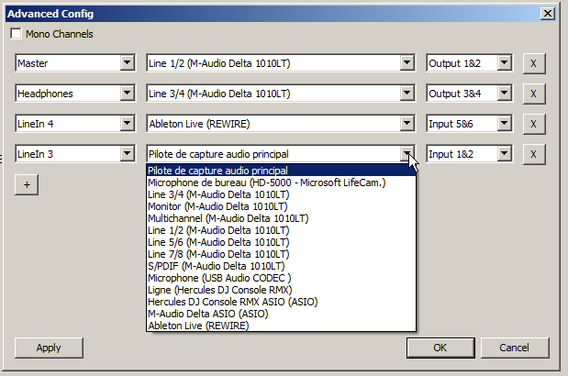This screenshot has height=376, width=568.
Task: Remove the Headphones row with its X button
Action: [533, 94]
